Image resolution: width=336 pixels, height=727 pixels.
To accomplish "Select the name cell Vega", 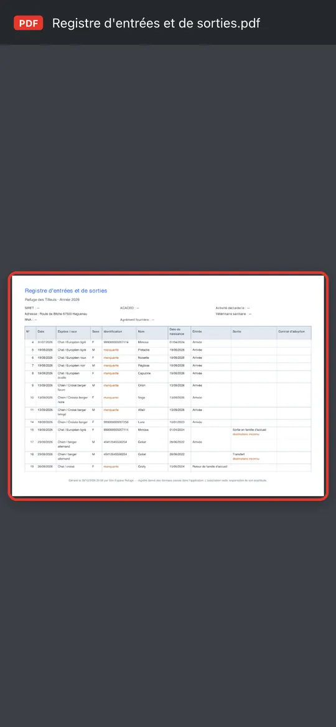I will coord(141,398).
